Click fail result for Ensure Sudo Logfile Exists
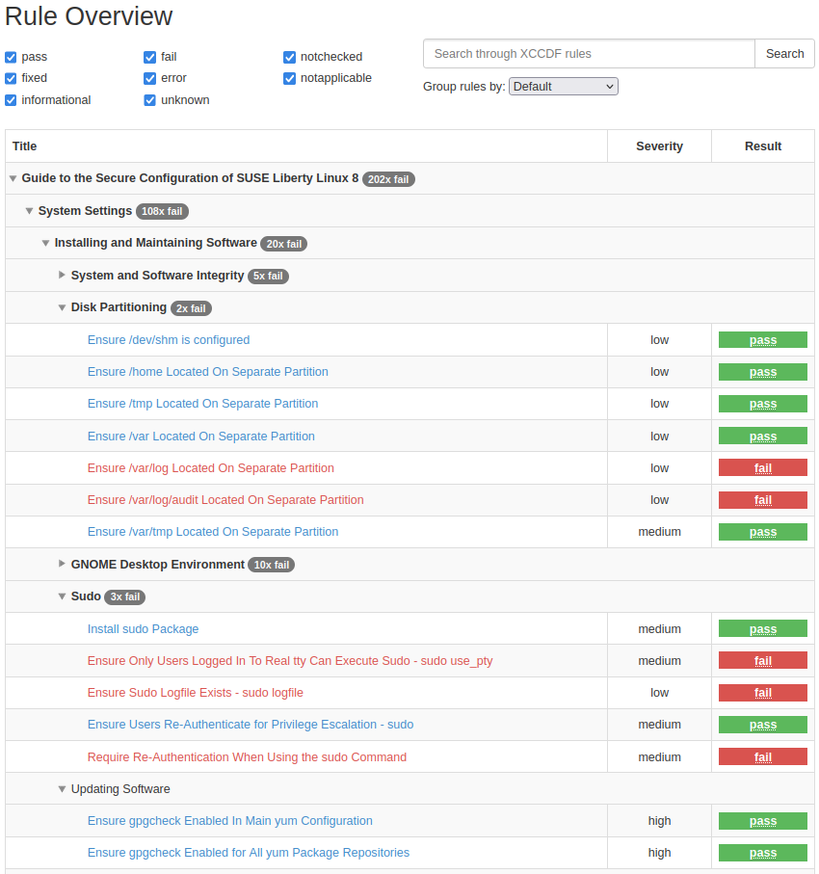819x874 pixels. 762,693
